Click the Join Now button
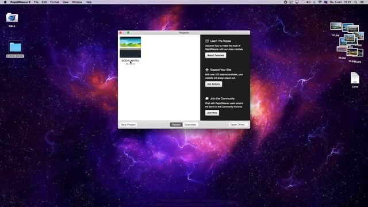Viewport: 368px width, 207px height. point(212,113)
